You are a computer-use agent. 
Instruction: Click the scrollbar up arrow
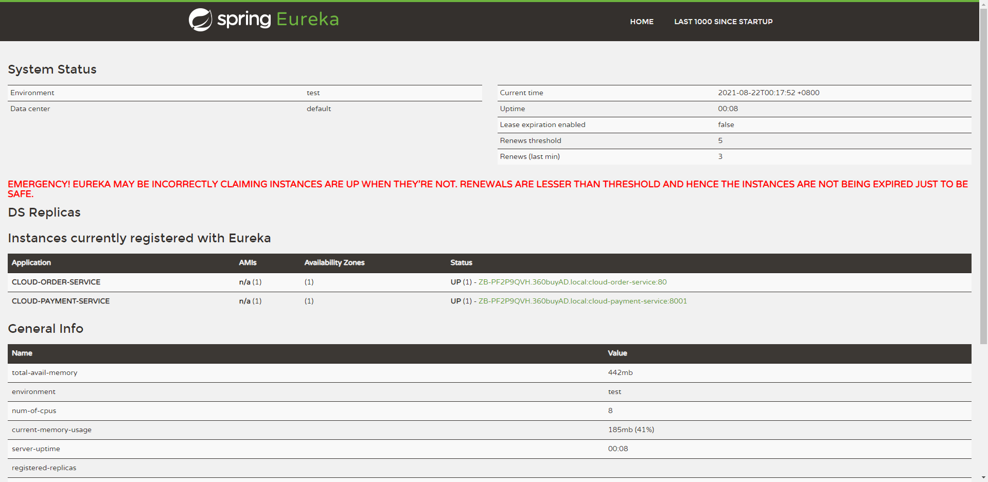tap(983, 4)
